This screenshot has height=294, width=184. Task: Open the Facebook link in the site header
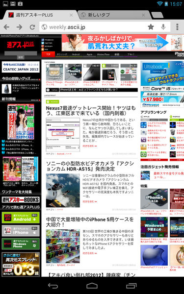pyautogui.click(x=48, y=40)
